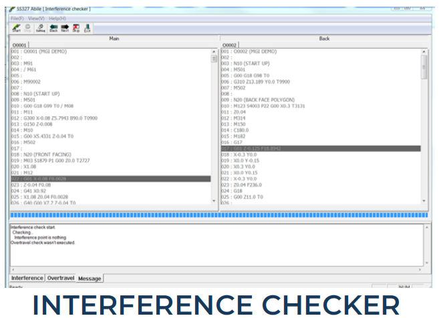Image resolution: width=439 pixels, height=318 pixels.
Task: Open the File(F) menu
Action: 18,18
